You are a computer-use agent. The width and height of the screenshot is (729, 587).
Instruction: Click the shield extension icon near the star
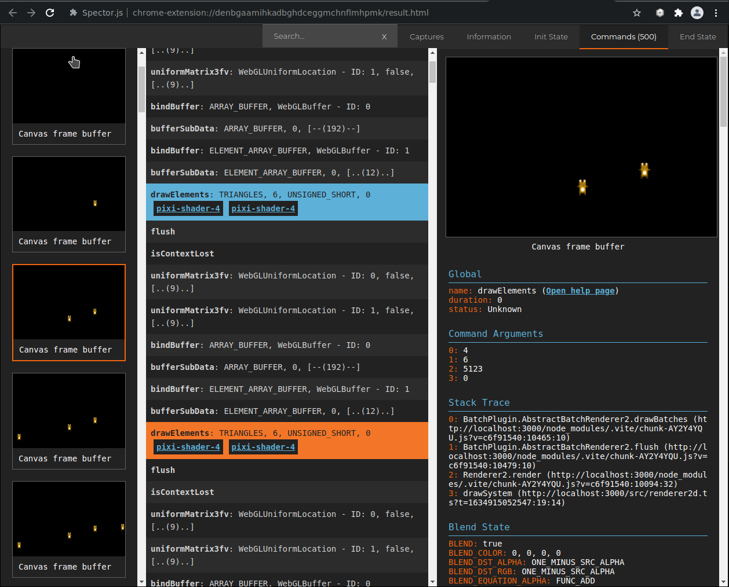point(659,12)
